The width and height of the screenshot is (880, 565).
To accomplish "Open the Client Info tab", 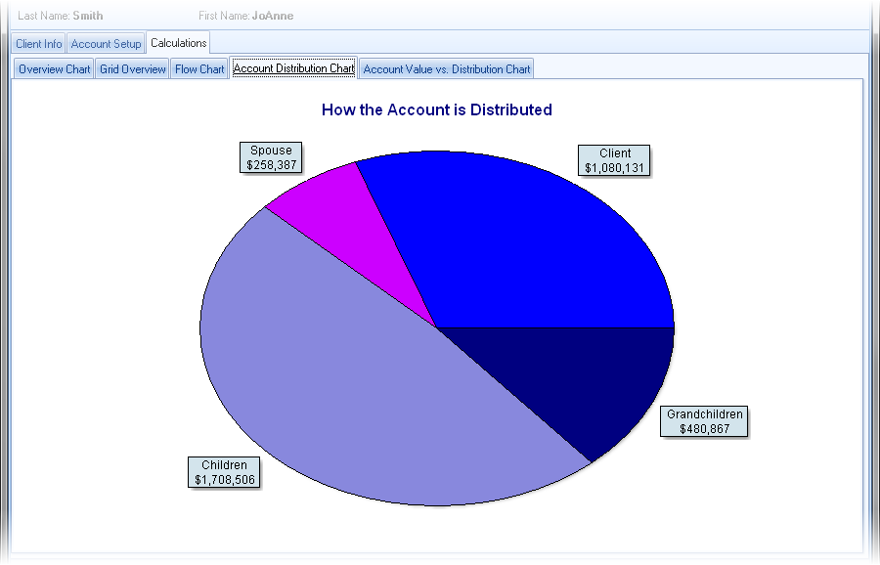I will click(x=39, y=44).
